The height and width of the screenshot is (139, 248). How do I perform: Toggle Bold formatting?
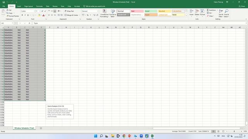[x=22, y=15]
